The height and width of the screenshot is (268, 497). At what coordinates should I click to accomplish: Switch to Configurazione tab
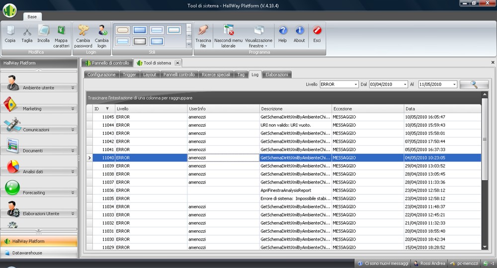pyautogui.click(x=101, y=75)
